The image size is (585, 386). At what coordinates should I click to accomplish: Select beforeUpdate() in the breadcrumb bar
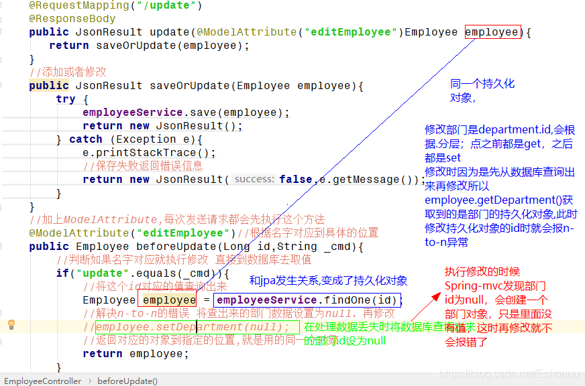[x=127, y=381]
